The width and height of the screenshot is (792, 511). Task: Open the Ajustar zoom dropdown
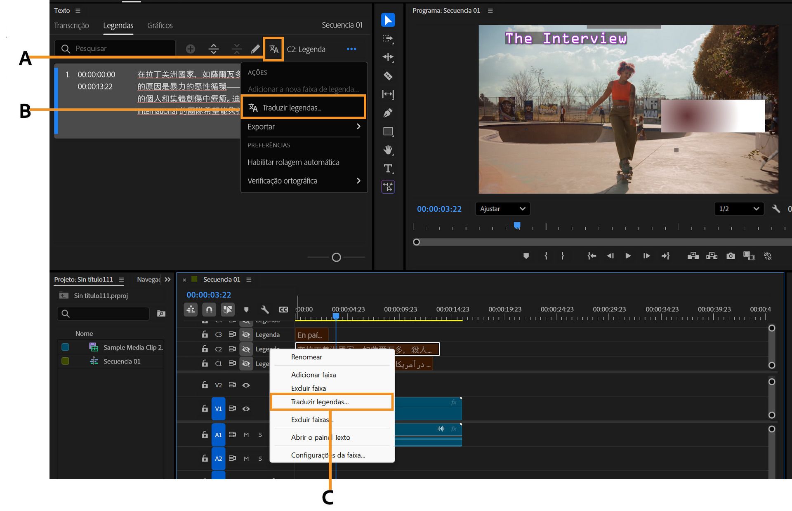click(x=502, y=209)
